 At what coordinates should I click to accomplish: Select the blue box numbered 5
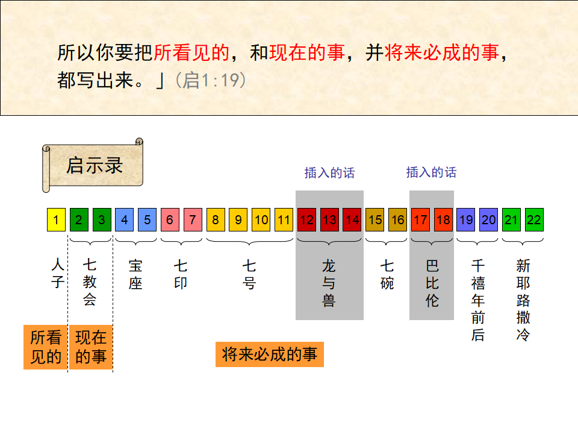coord(147,220)
